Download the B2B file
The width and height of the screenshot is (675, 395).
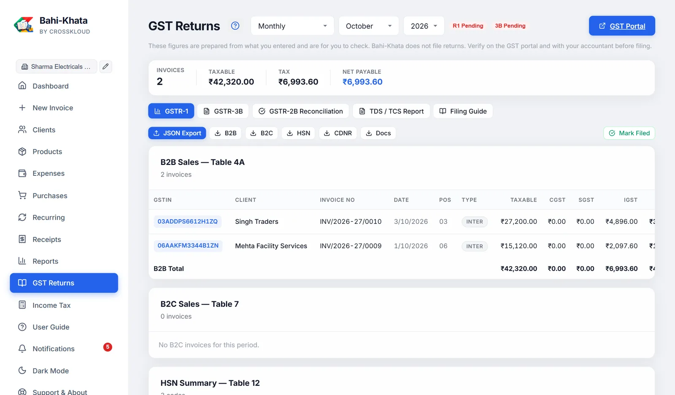[226, 133]
